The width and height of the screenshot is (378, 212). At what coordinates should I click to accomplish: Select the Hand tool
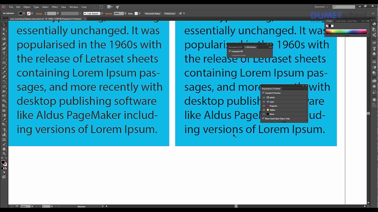(x=4, y=149)
